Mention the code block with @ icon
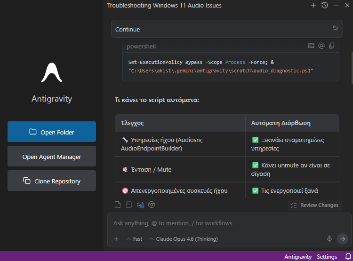 tap(321, 46)
